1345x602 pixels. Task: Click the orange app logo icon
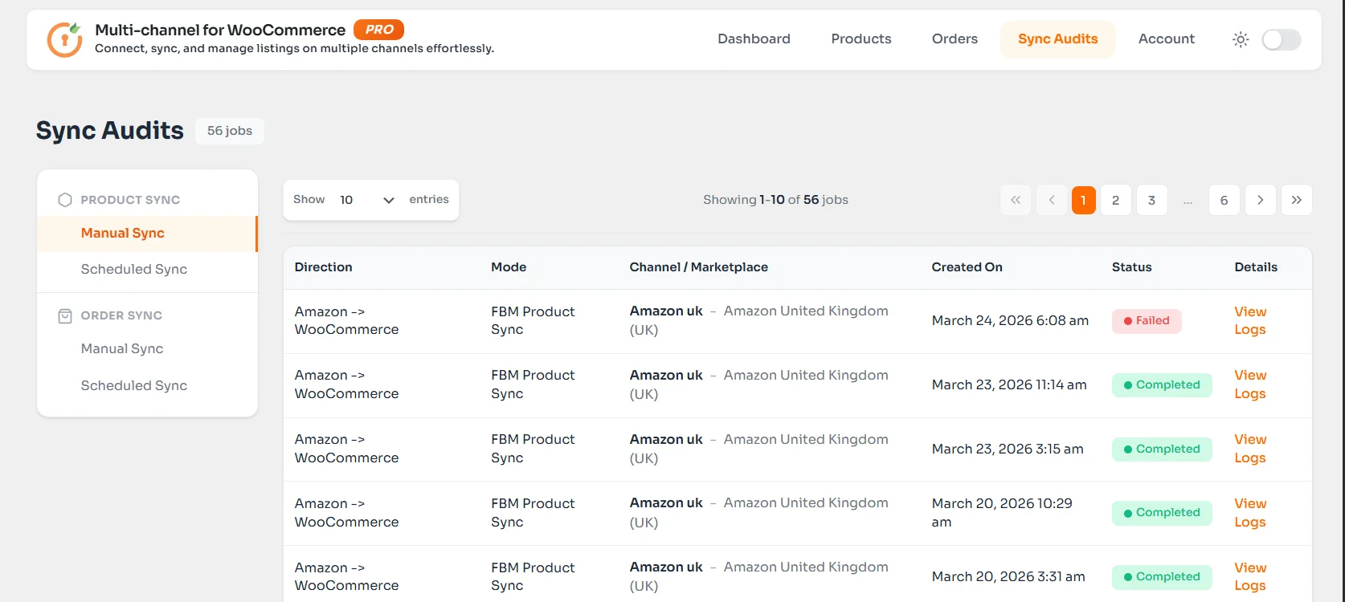[64, 39]
